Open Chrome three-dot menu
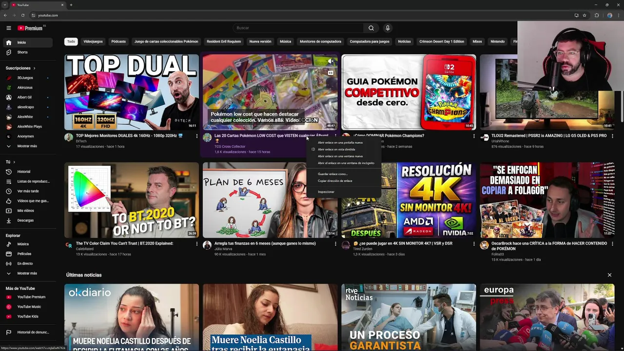 pos(619,15)
